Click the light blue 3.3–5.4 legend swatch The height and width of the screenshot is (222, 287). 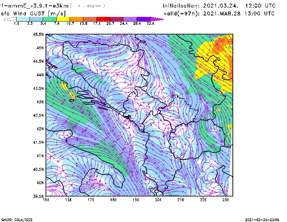tap(36, 19)
